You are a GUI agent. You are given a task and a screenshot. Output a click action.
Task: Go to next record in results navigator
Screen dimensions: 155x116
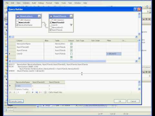33,92
